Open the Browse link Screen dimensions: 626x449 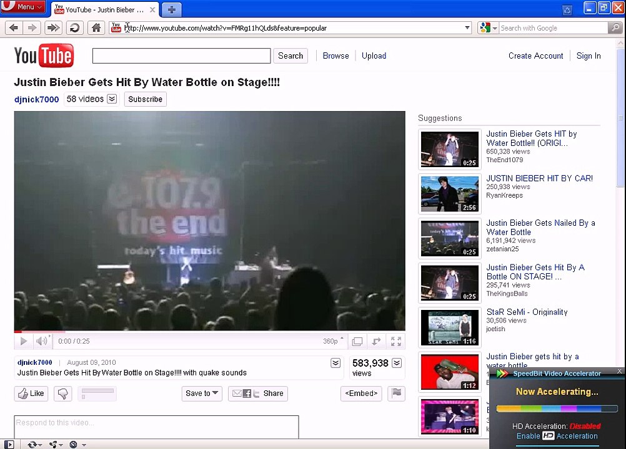pos(335,56)
